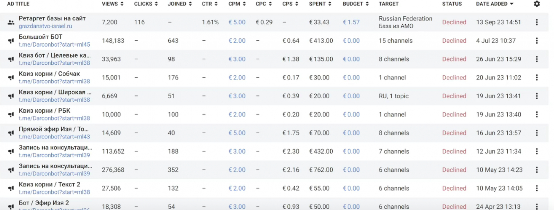Edit €1.57 budget of Ретаргет базы ad

[x=351, y=22]
